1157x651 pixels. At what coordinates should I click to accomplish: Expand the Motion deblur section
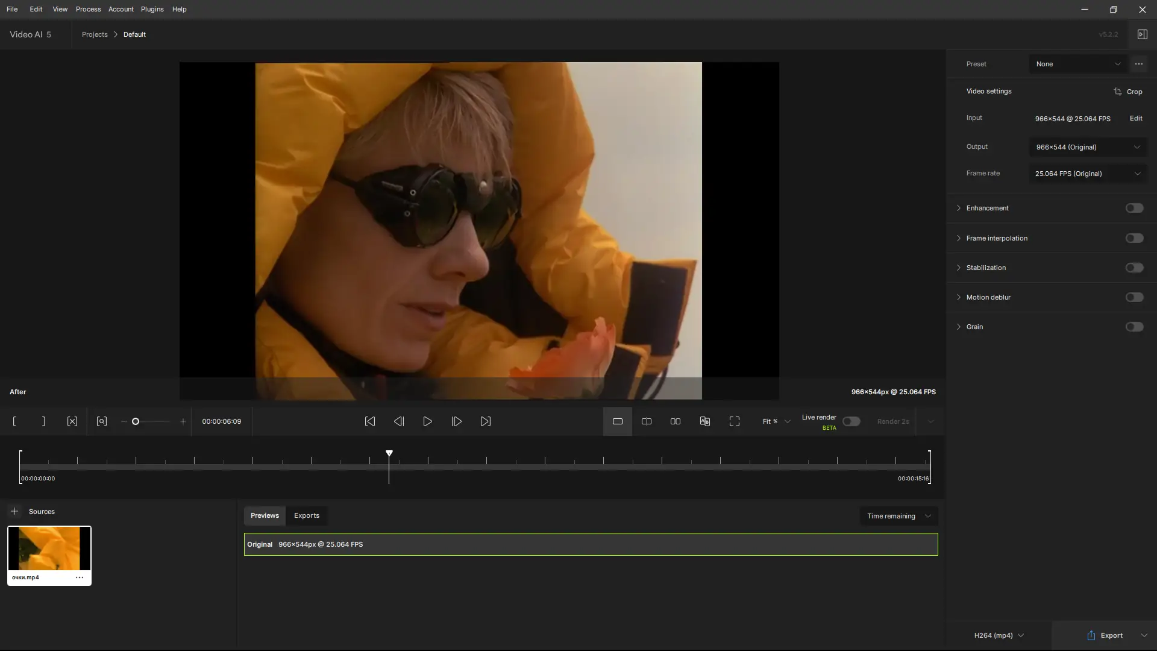(x=959, y=297)
